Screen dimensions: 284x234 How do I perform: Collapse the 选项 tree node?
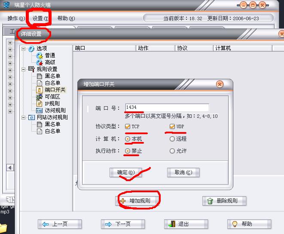[23, 49]
